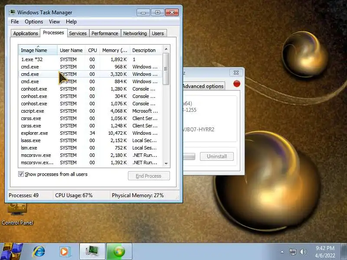Select the cscript.exe process row
Viewport: 347px width, 260px height.
pos(90,111)
